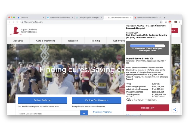Viewport: 189px width, 134px height.
Task: Click the macOS green maximize button
Action: pyautogui.click(x=14, y=17)
